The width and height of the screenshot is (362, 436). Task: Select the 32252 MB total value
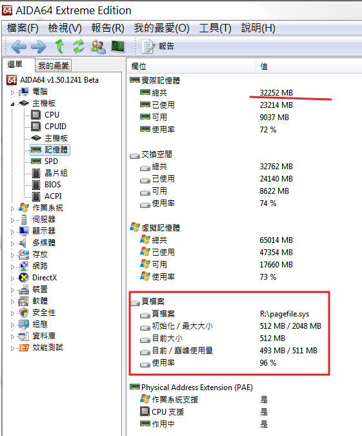point(276,93)
